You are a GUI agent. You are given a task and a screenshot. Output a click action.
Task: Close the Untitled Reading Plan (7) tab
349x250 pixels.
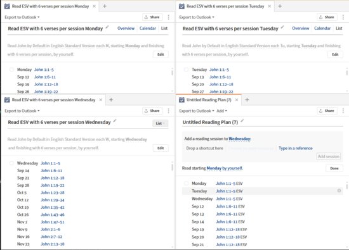pyautogui.click(x=237, y=100)
